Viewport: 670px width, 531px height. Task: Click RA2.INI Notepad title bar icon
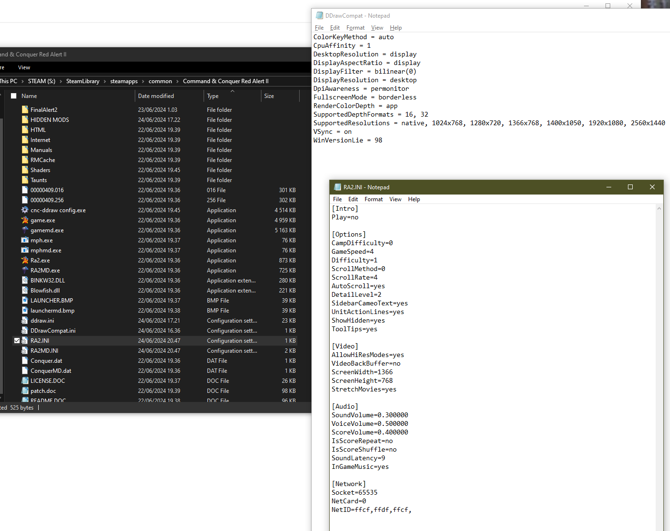(337, 187)
